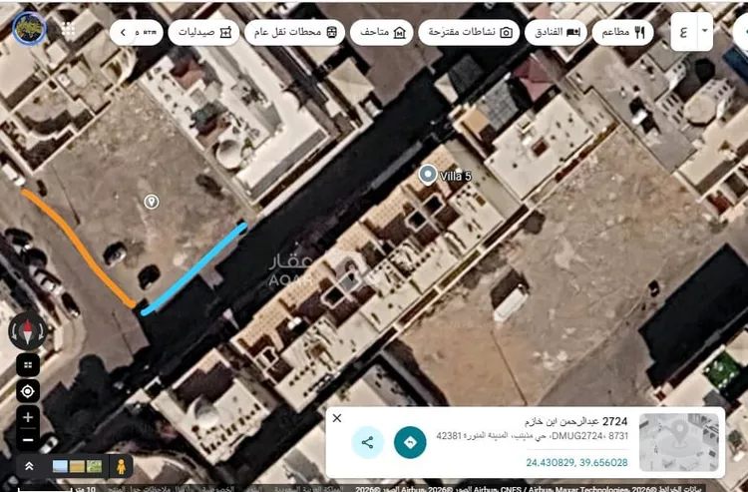
Task: Center map on my location
Action: 28,392
